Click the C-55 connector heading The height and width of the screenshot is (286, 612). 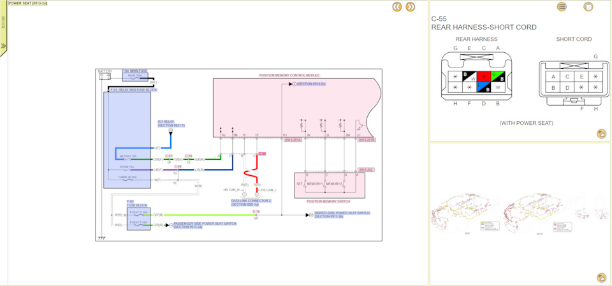(439, 18)
